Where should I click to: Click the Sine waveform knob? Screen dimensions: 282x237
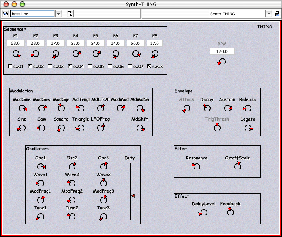[21, 128]
